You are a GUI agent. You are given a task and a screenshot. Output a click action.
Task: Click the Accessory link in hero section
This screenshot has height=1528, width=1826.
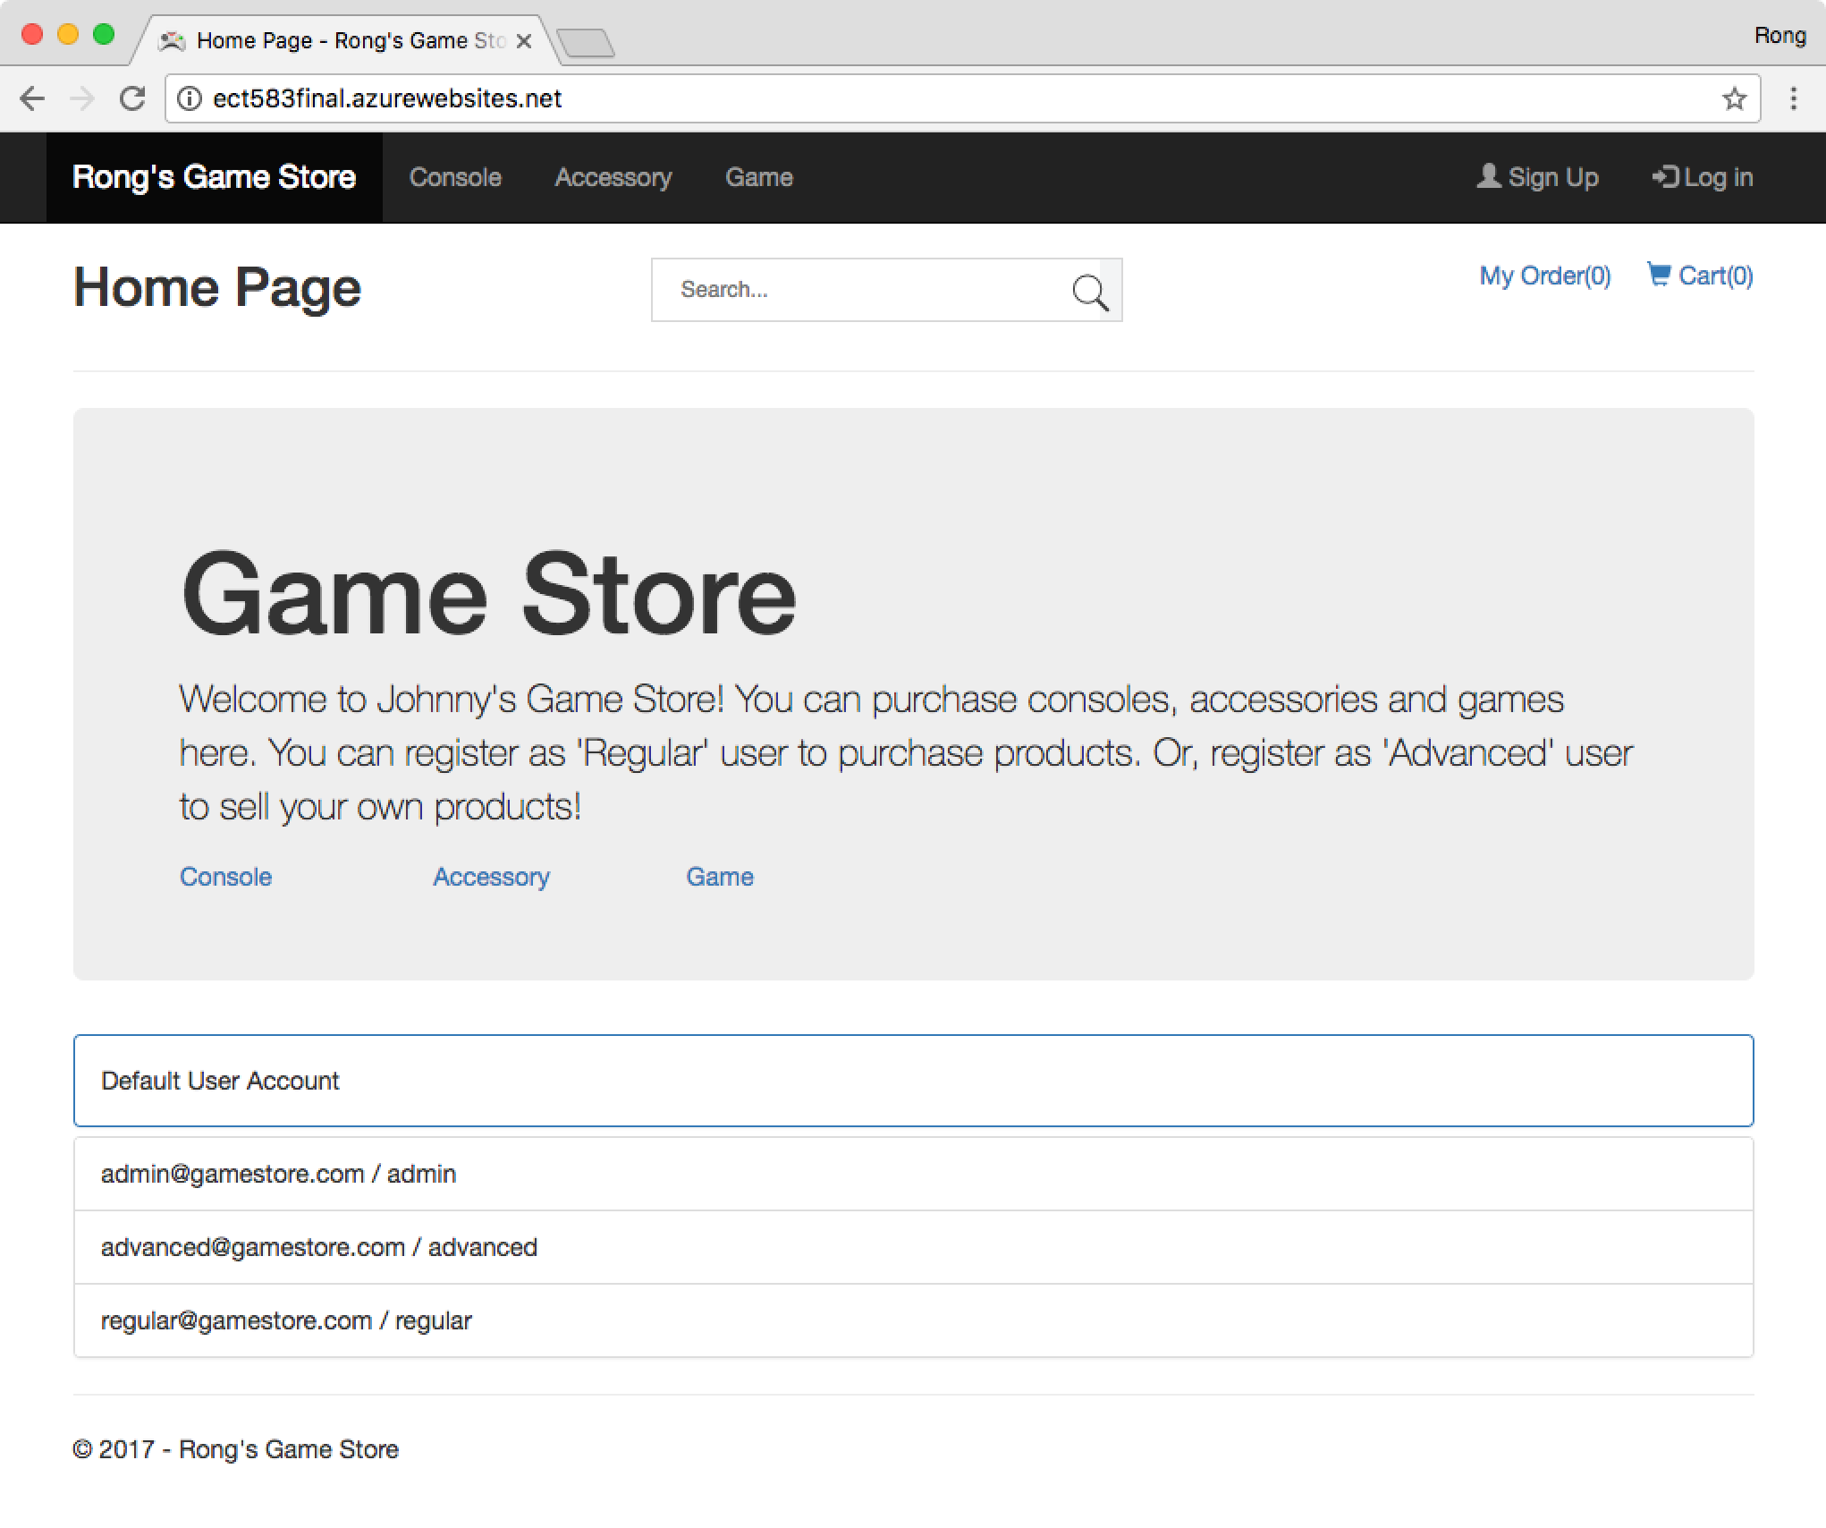[492, 877]
